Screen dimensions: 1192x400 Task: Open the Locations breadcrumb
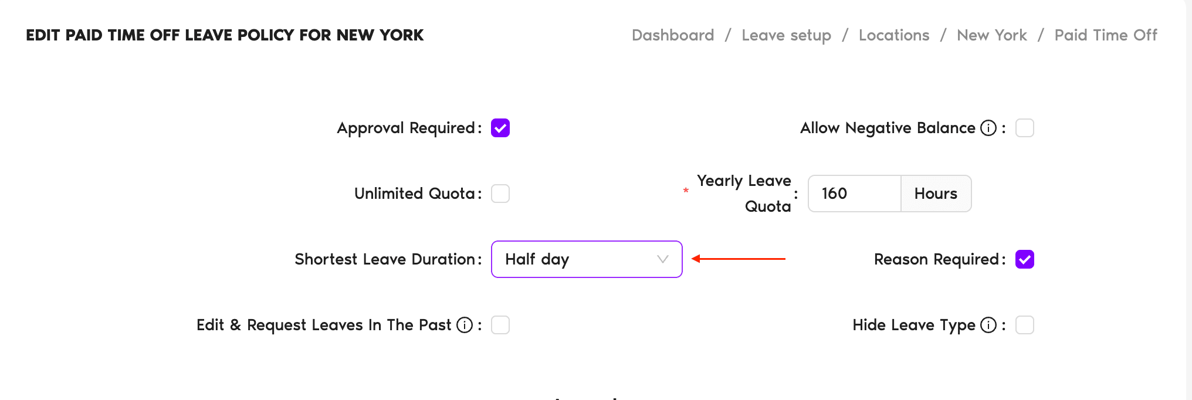click(893, 35)
